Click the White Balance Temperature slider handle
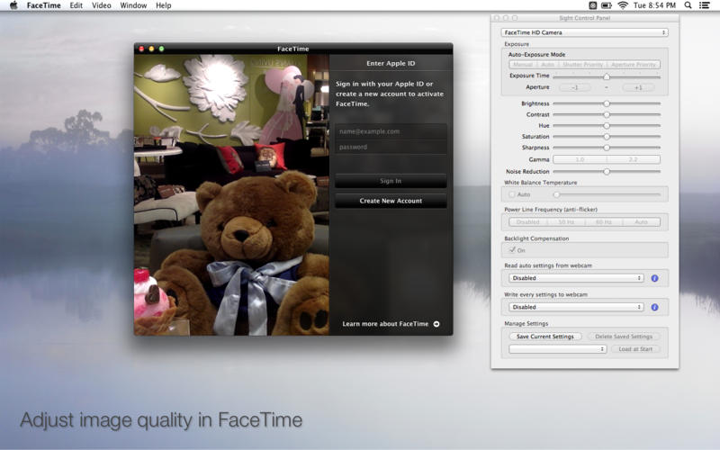Image resolution: width=720 pixels, height=450 pixels. tap(556, 194)
